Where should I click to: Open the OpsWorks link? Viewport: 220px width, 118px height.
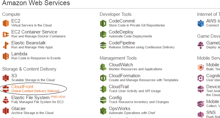tap(119, 109)
